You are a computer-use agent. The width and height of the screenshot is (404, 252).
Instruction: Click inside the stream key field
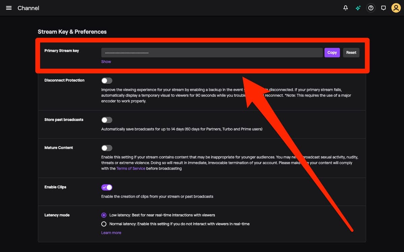(x=211, y=52)
